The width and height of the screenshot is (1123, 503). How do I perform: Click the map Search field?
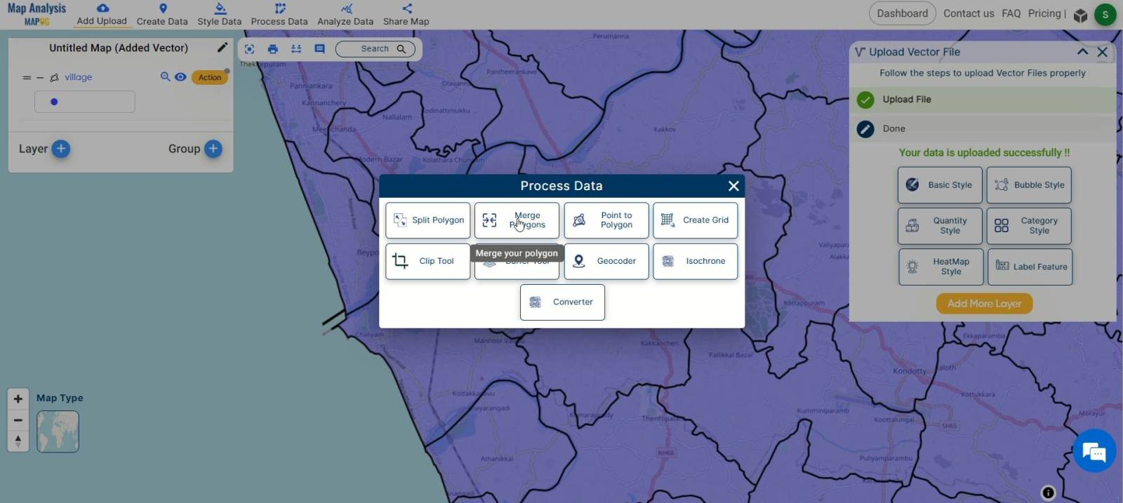tap(375, 49)
